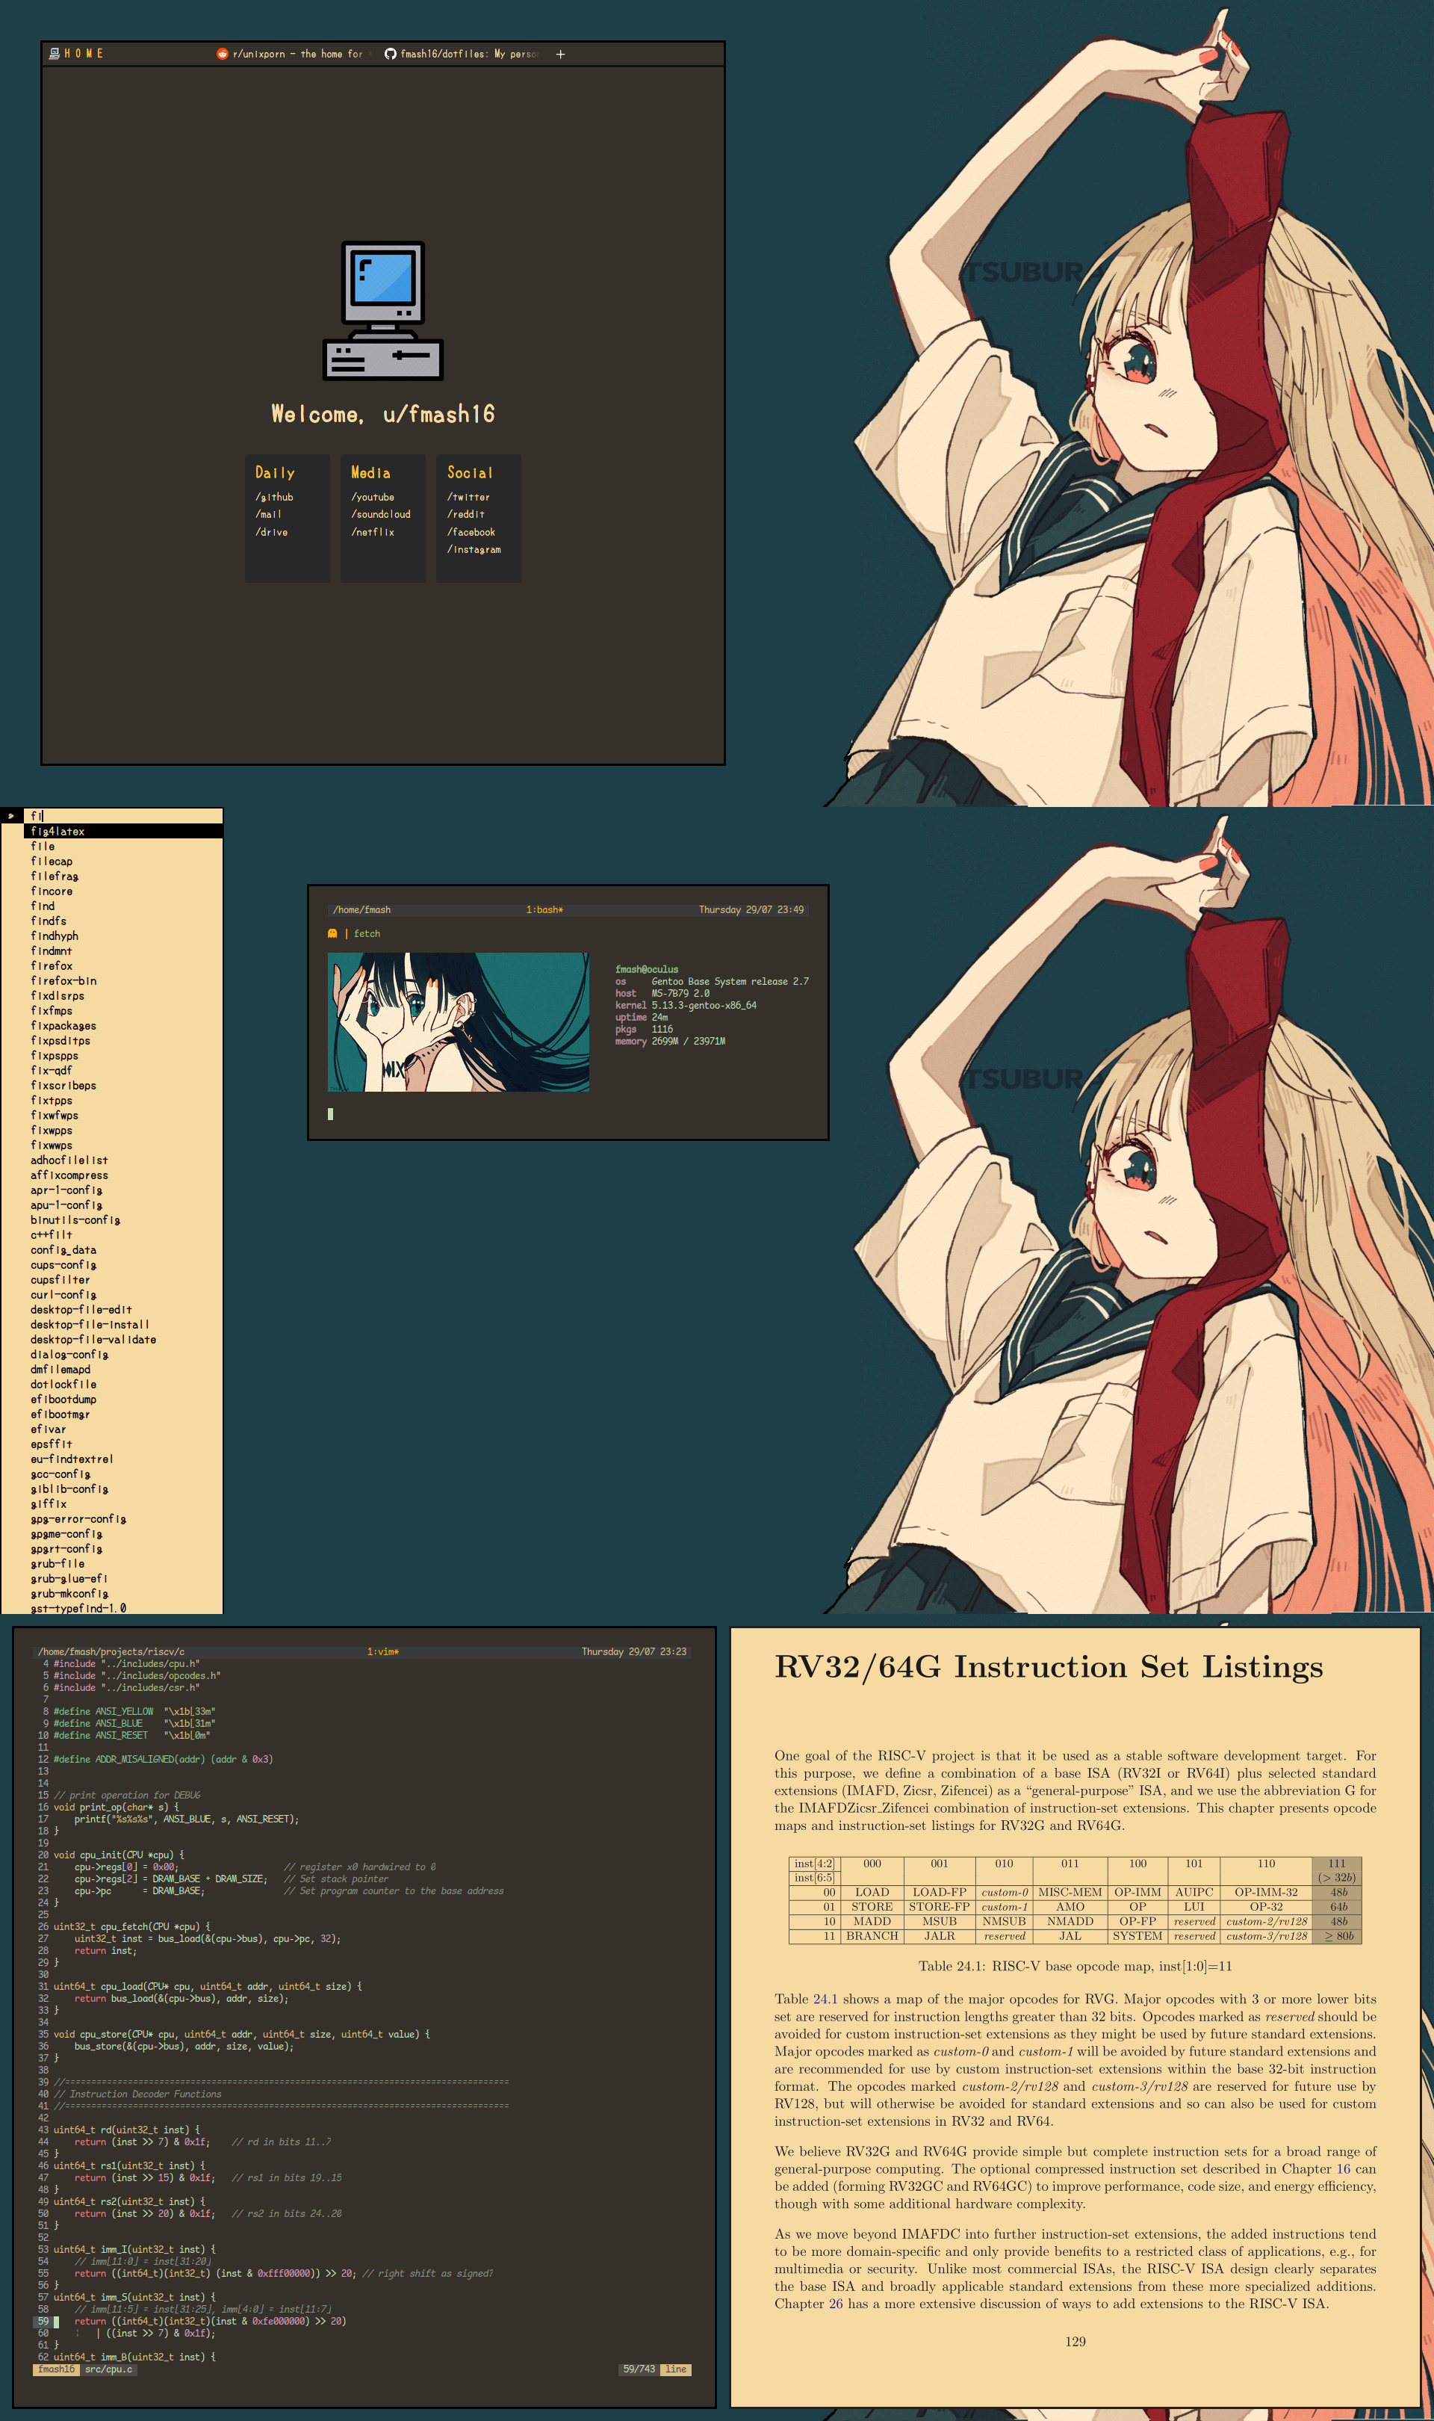Select firefox in the launcher list

click(52, 965)
